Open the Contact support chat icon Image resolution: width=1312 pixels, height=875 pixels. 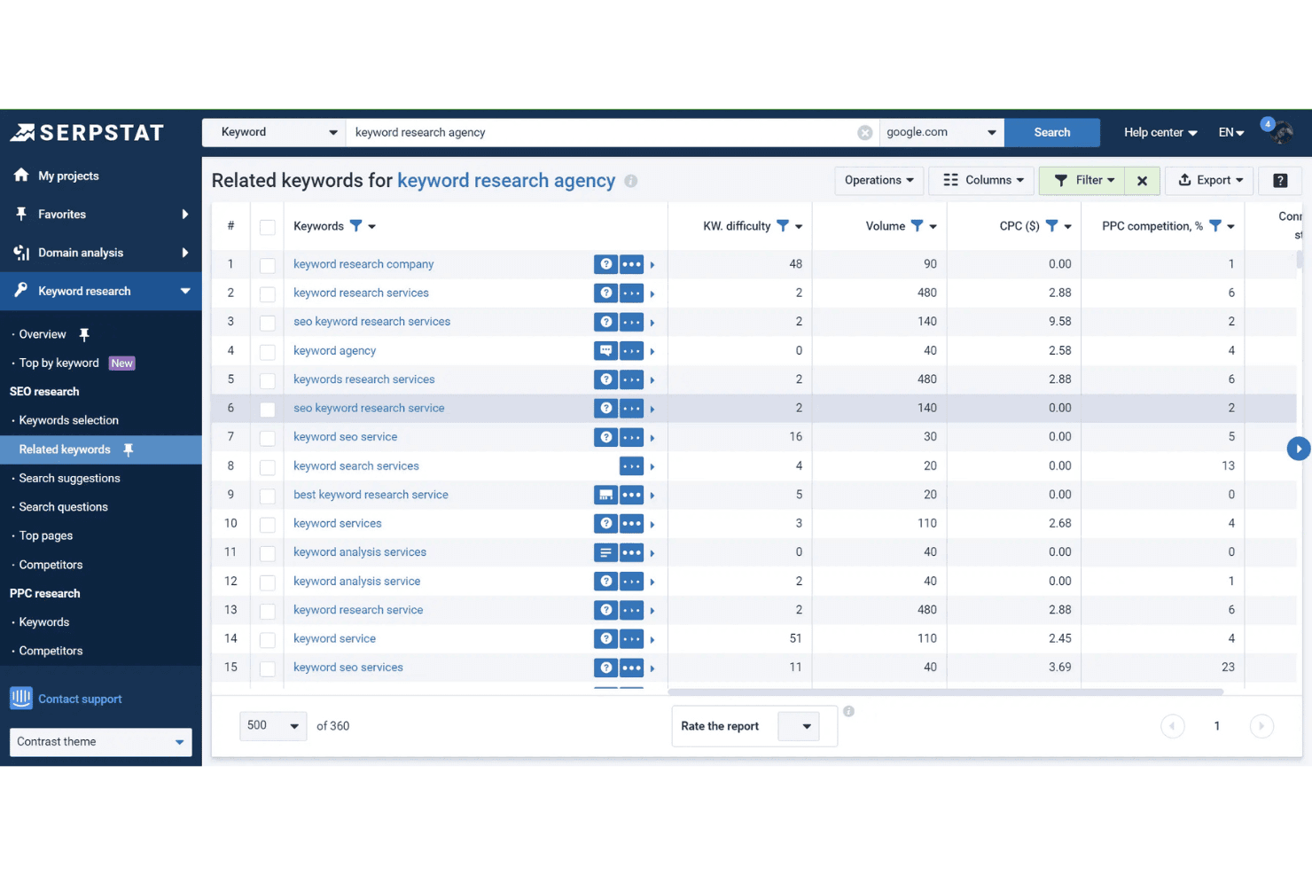coord(21,699)
